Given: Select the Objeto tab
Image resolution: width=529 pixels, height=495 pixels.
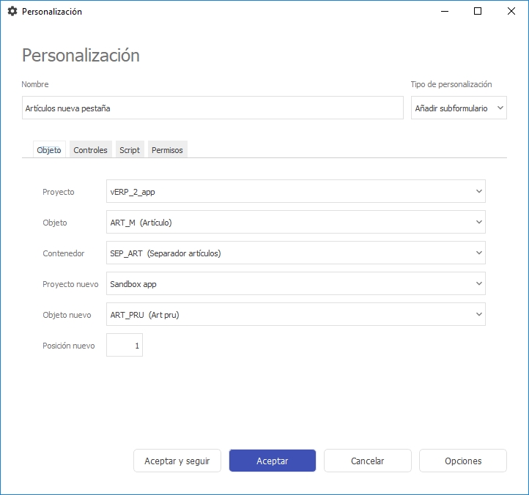Looking at the screenshot, I should [x=49, y=150].
